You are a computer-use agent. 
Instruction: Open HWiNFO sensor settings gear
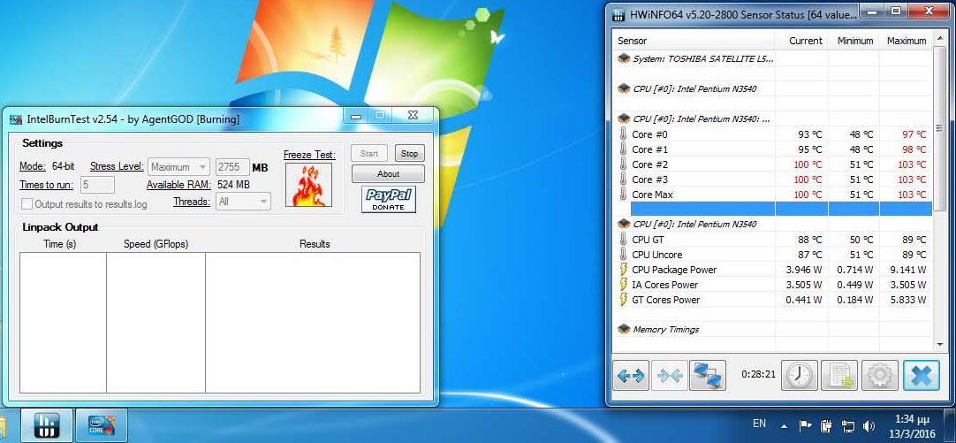879,375
